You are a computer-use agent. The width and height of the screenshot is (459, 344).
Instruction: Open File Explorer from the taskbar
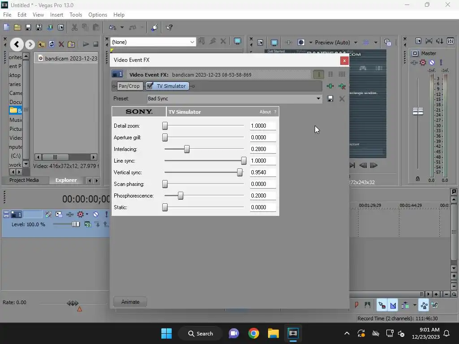(x=273, y=333)
